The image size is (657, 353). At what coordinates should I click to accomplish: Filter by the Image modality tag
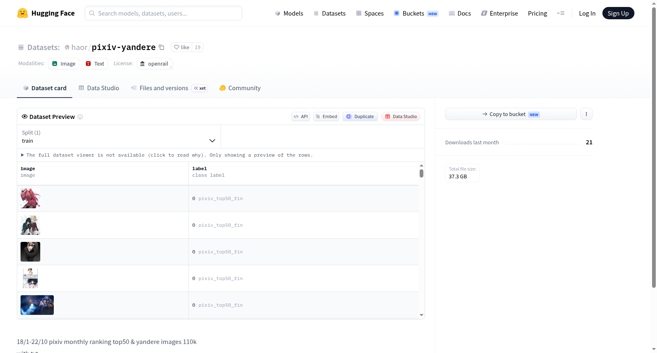click(x=64, y=64)
